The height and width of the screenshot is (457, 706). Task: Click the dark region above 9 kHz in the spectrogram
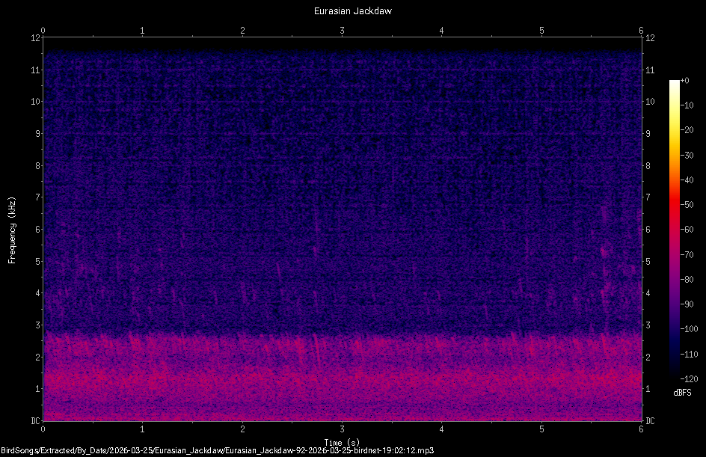click(x=337, y=105)
